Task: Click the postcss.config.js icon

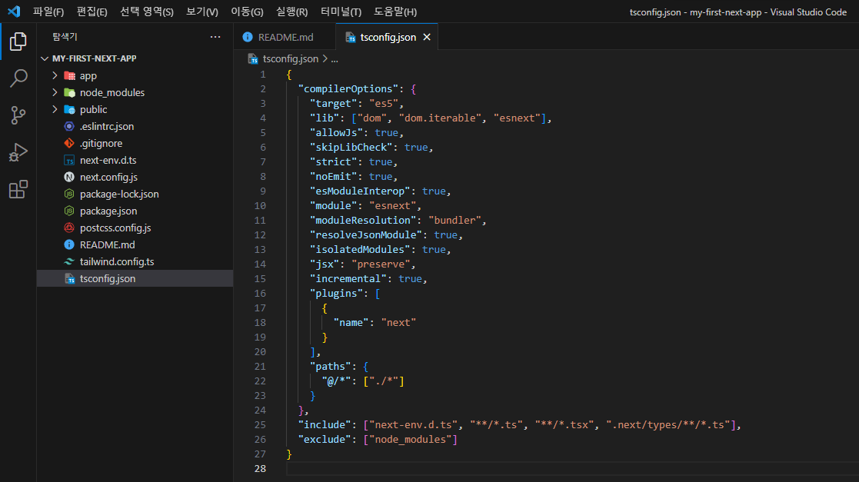Action: (x=69, y=228)
